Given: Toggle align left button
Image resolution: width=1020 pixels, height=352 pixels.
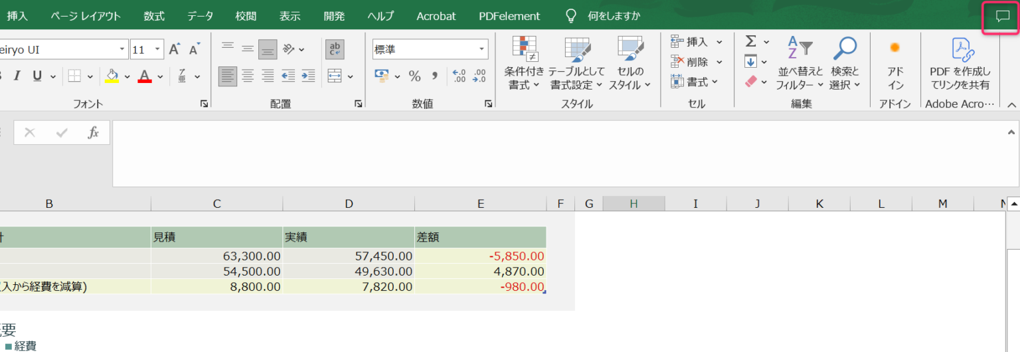Looking at the screenshot, I should point(228,76).
